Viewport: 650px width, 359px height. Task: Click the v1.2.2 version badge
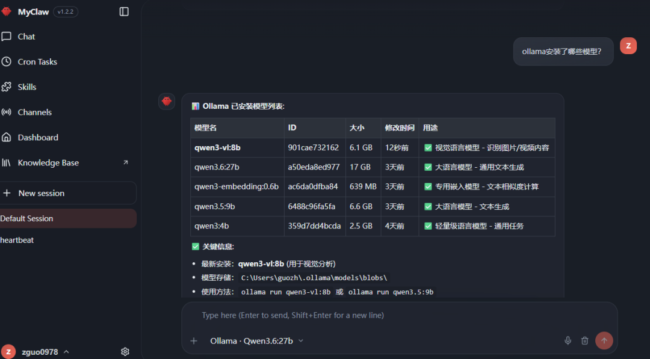(66, 11)
